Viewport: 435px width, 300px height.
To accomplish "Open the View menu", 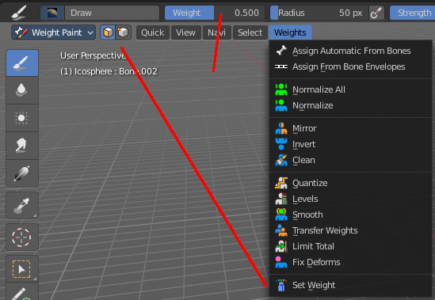I will [185, 32].
